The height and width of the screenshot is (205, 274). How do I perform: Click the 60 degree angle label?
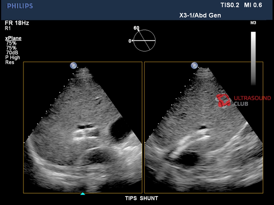pyautogui.click(x=136, y=28)
